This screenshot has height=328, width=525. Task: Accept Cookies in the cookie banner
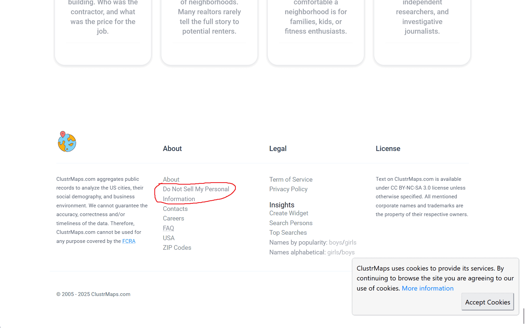(487, 302)
